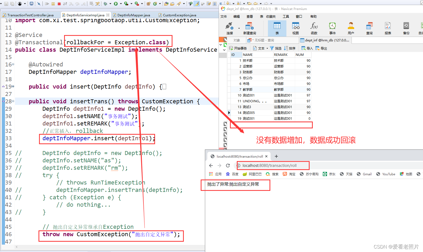Click Navicat 备份 (Backup) icon
Viewport: 423px width, 252px height.
[406, 28]
